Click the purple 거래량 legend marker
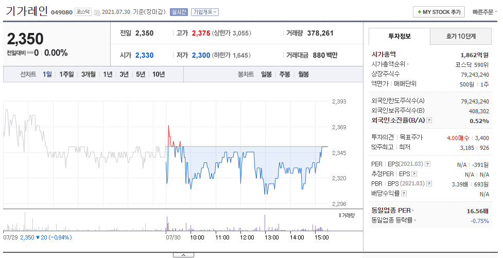This screenshot has width=503, height=258. click(x=340, y=215)
